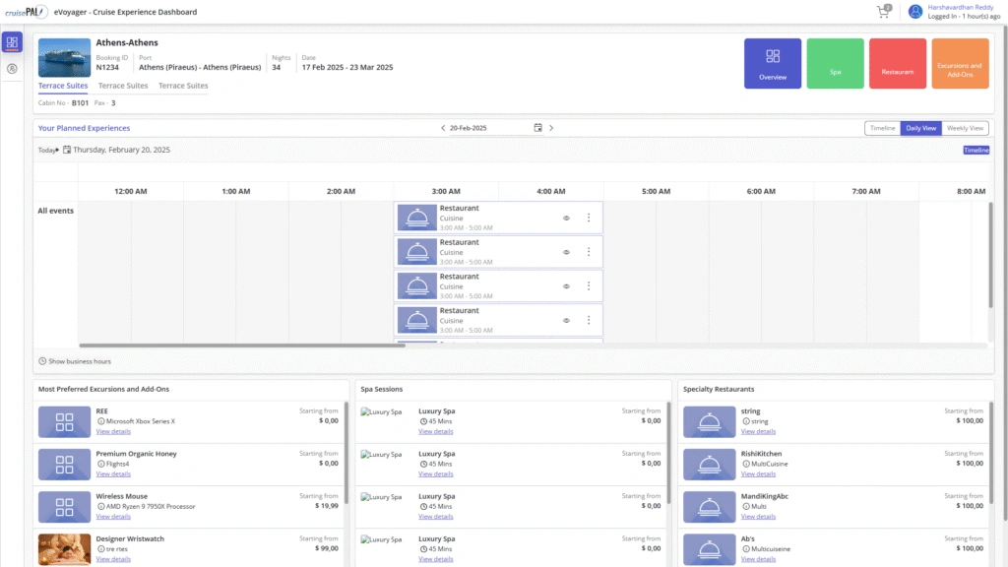This screenshot has width=1008, height=567.
Task: Click the dashboard grid icon in sidebar
Action: [12, 42]
